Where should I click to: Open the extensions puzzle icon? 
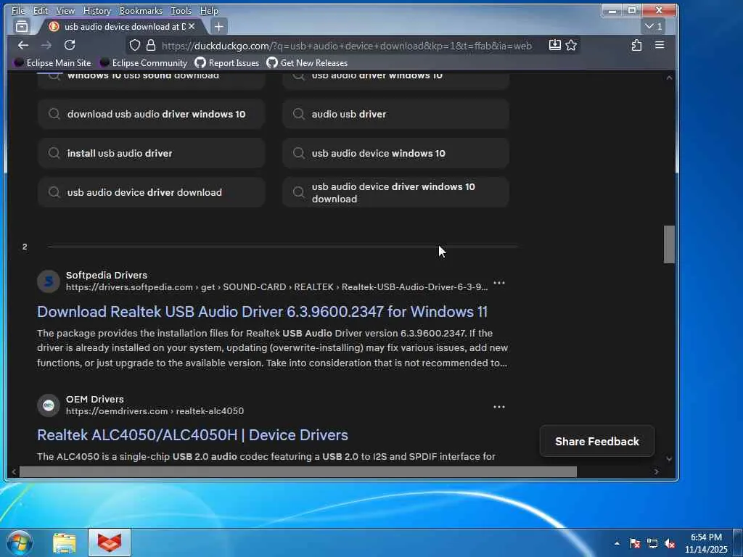636,45
